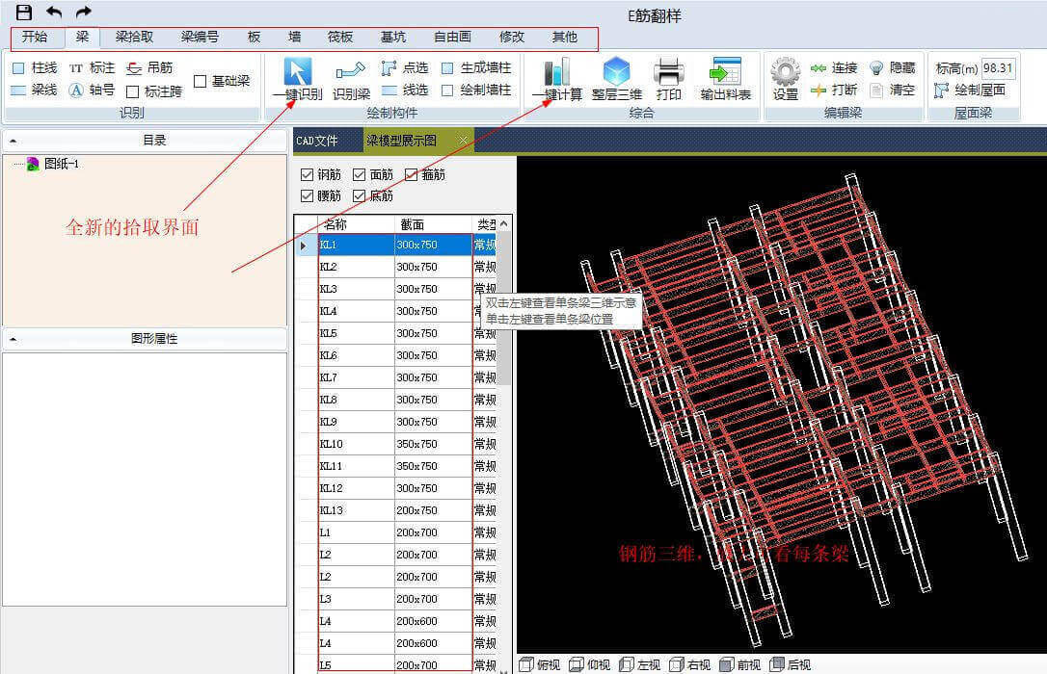
Task: Click the 标高 value input field
Action: click(998, 68)
